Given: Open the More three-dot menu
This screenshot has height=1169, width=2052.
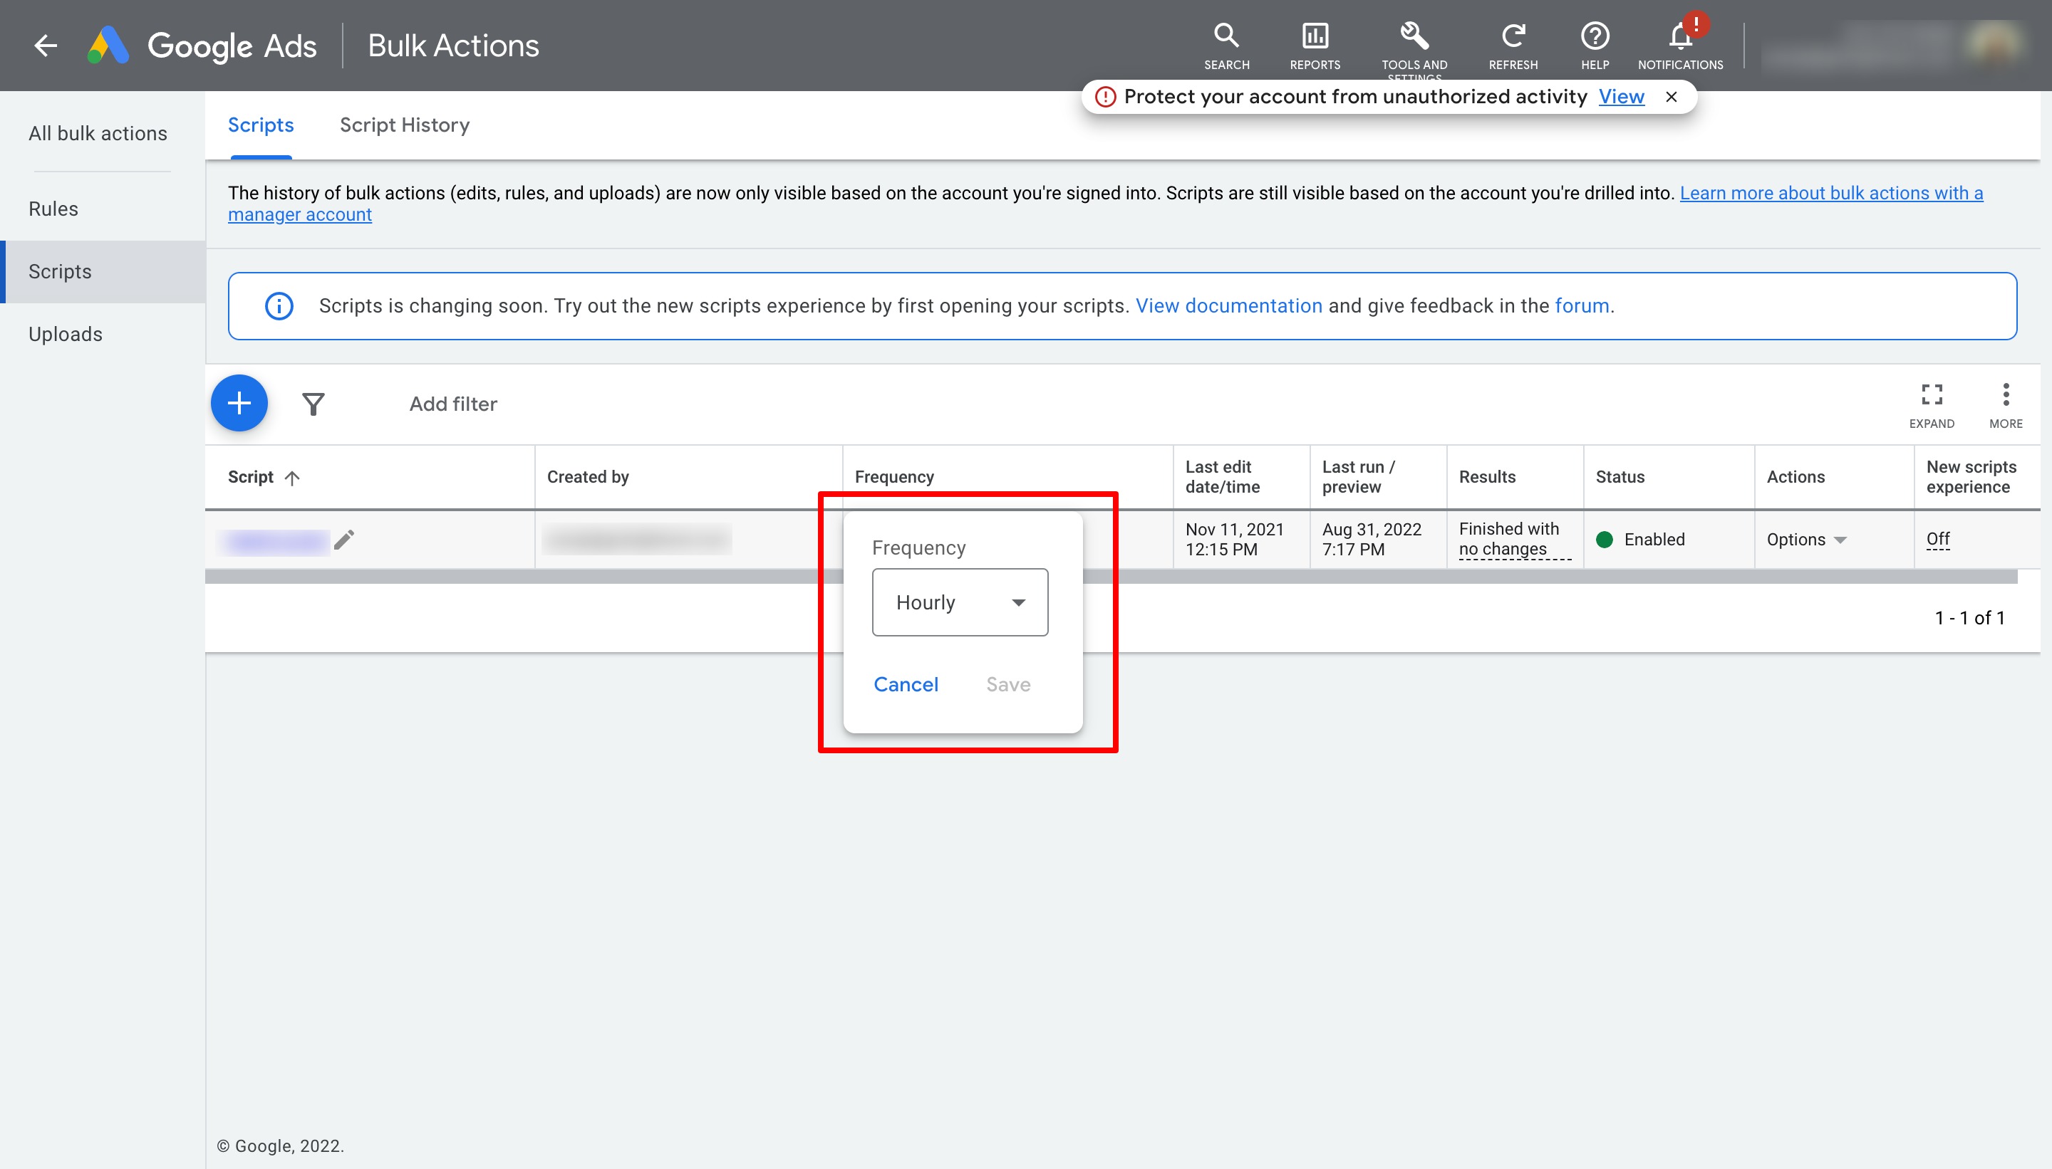Looking at the screenshot, I should (2006, 395).
